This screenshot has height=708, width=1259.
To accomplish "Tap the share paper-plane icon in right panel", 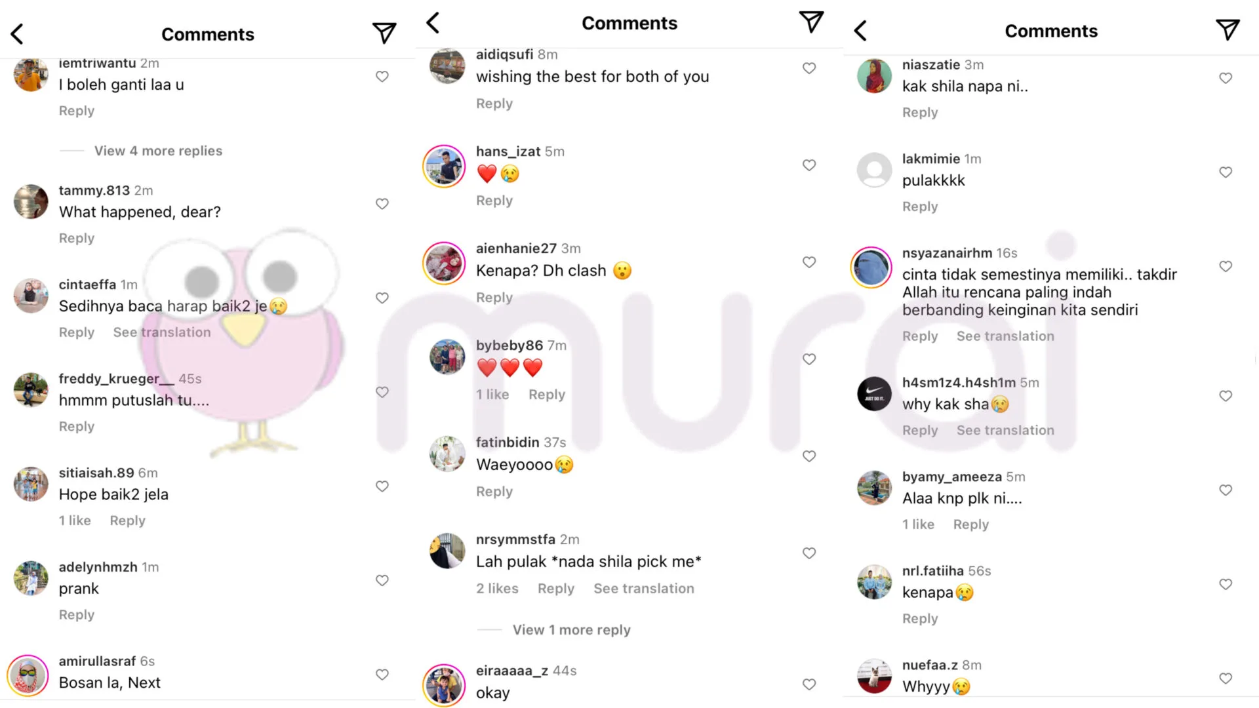I will pos(1228,29).
